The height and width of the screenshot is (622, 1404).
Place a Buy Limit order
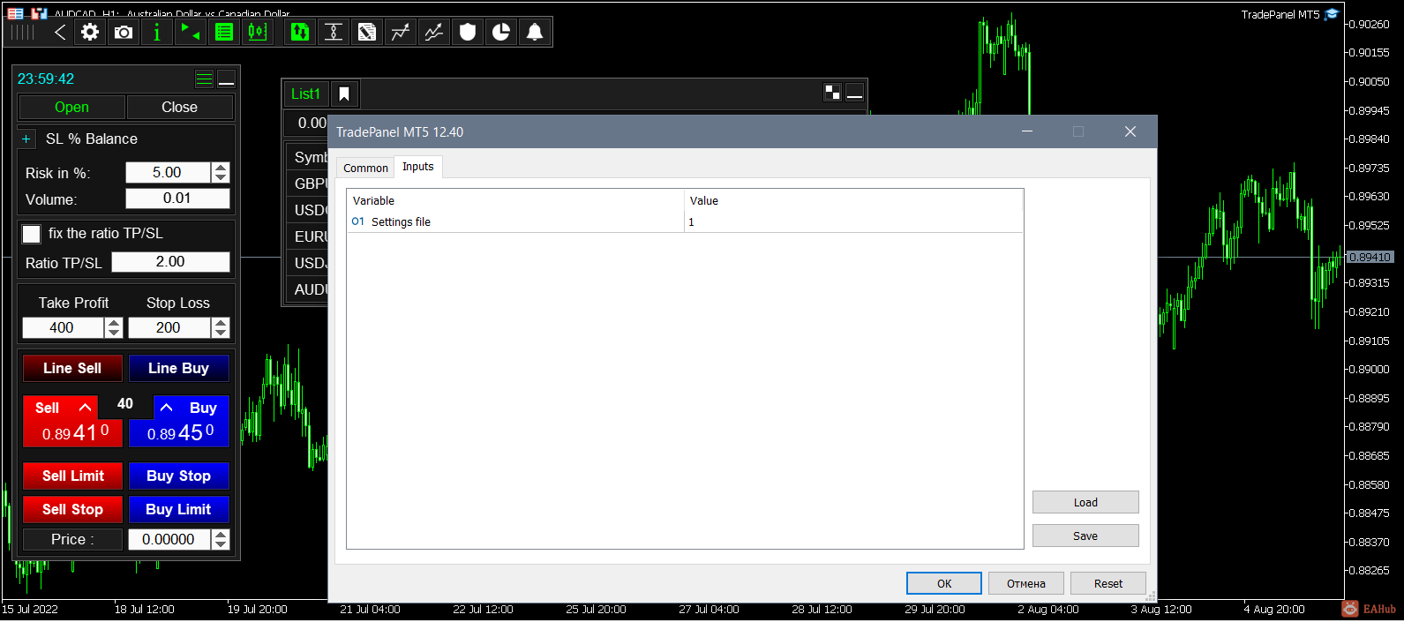pos(179,509)
